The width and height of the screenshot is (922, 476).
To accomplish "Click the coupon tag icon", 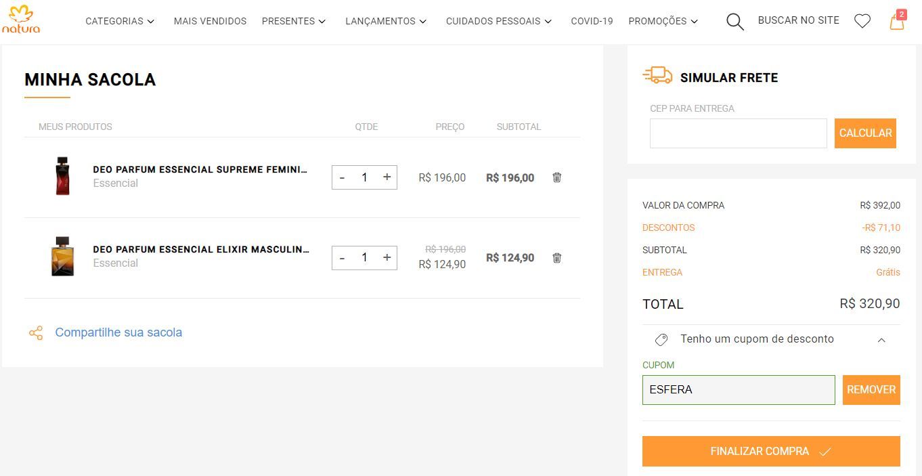I will [661, 339].
